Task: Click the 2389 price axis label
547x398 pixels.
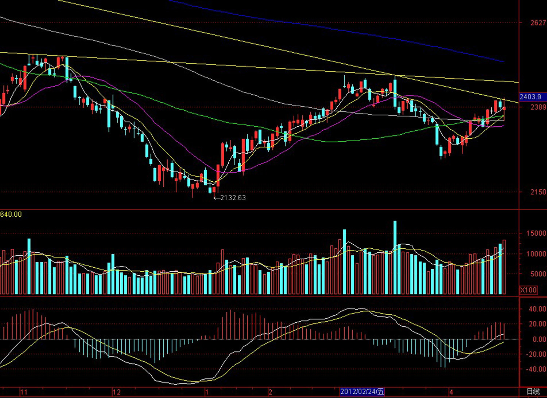Action: (x=538, y=107)
